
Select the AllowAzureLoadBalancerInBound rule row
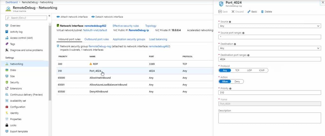pyautogui.click(x=135, y=85)
